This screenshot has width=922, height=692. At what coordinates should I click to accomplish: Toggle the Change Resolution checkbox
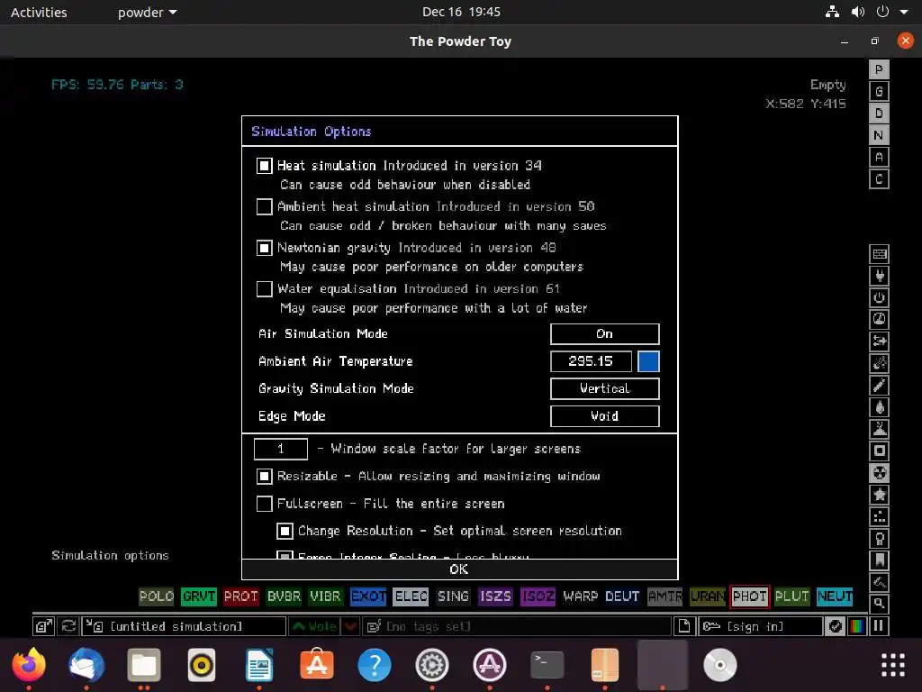pos(285,532)
